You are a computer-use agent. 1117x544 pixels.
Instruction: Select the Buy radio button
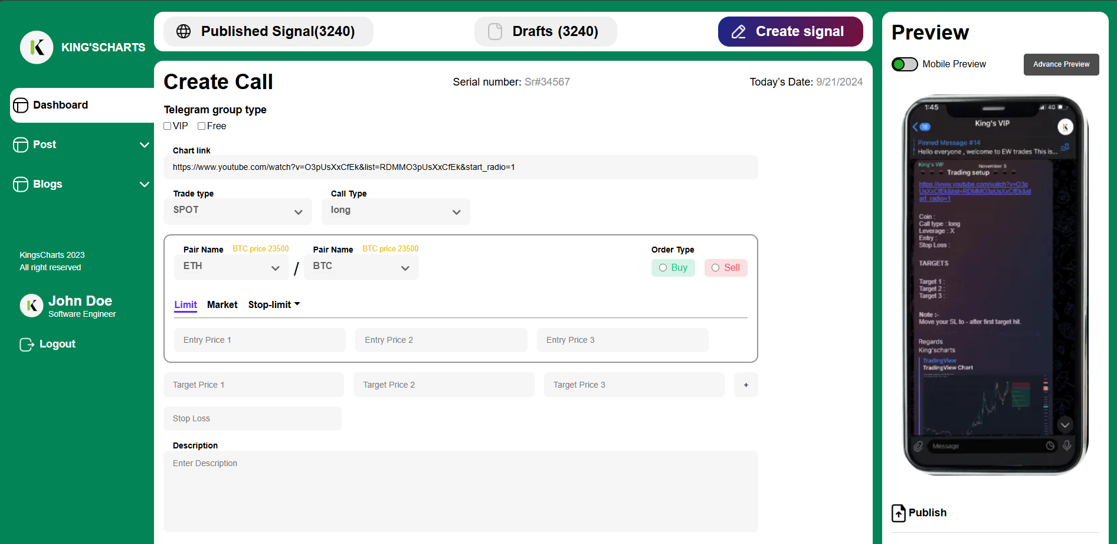[x=663, y=267]
